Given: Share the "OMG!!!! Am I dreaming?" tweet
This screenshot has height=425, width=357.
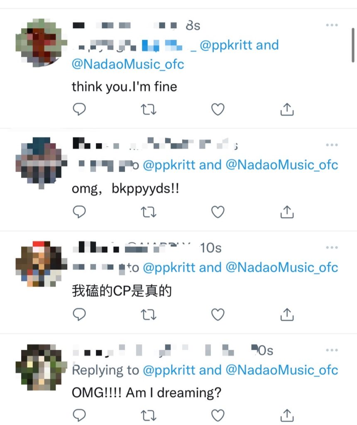Looking at the screenshot, I should click(x=287, y=415).
